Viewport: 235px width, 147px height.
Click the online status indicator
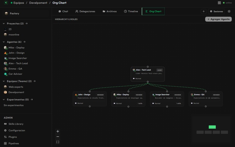[x=227, y=3]
